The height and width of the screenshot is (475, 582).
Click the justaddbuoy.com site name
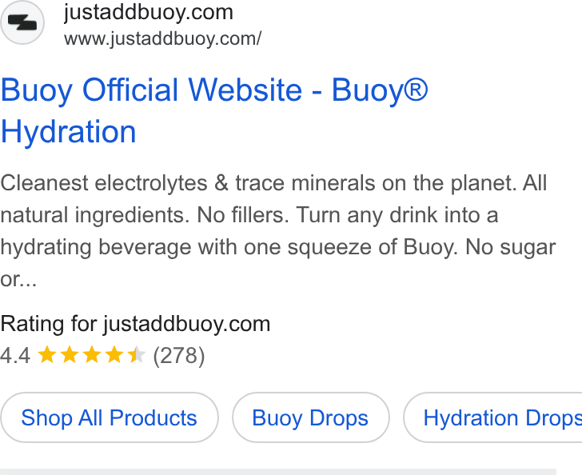point(149,12)
